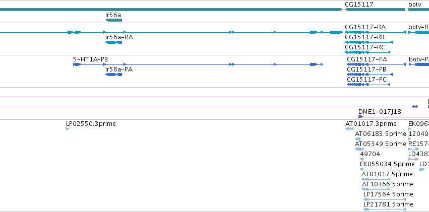Select the CG15117-RA transcript label
Viewport: 429px width, 212px height.
365,27
